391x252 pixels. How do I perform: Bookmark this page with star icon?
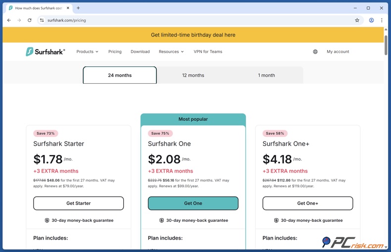[x=357, y=20]
